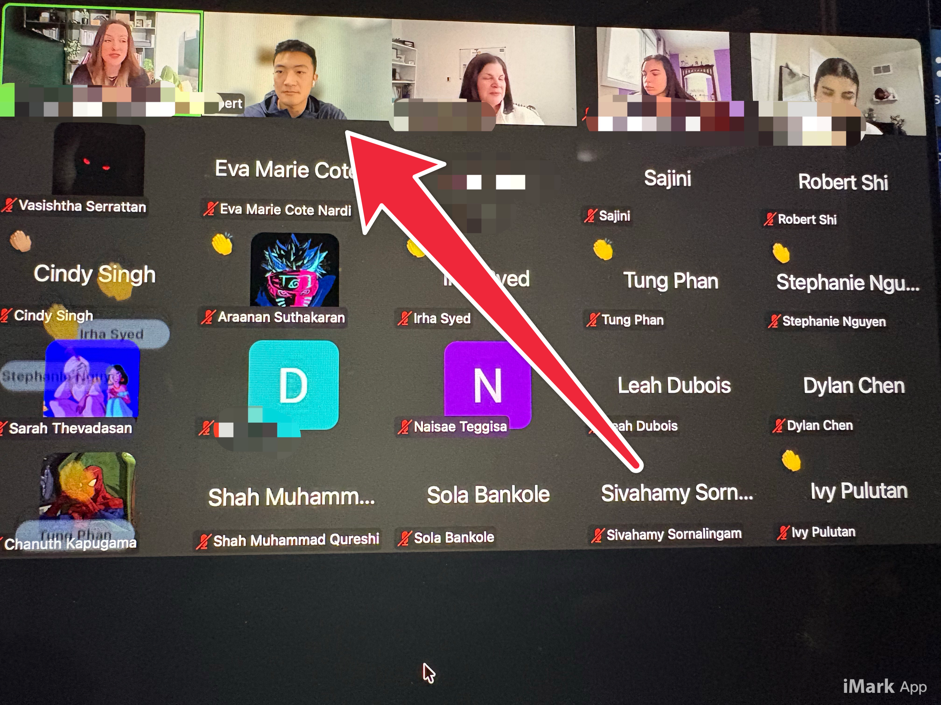
Task: Select the purple N avatar tile
Action: [x=487, y=385]
